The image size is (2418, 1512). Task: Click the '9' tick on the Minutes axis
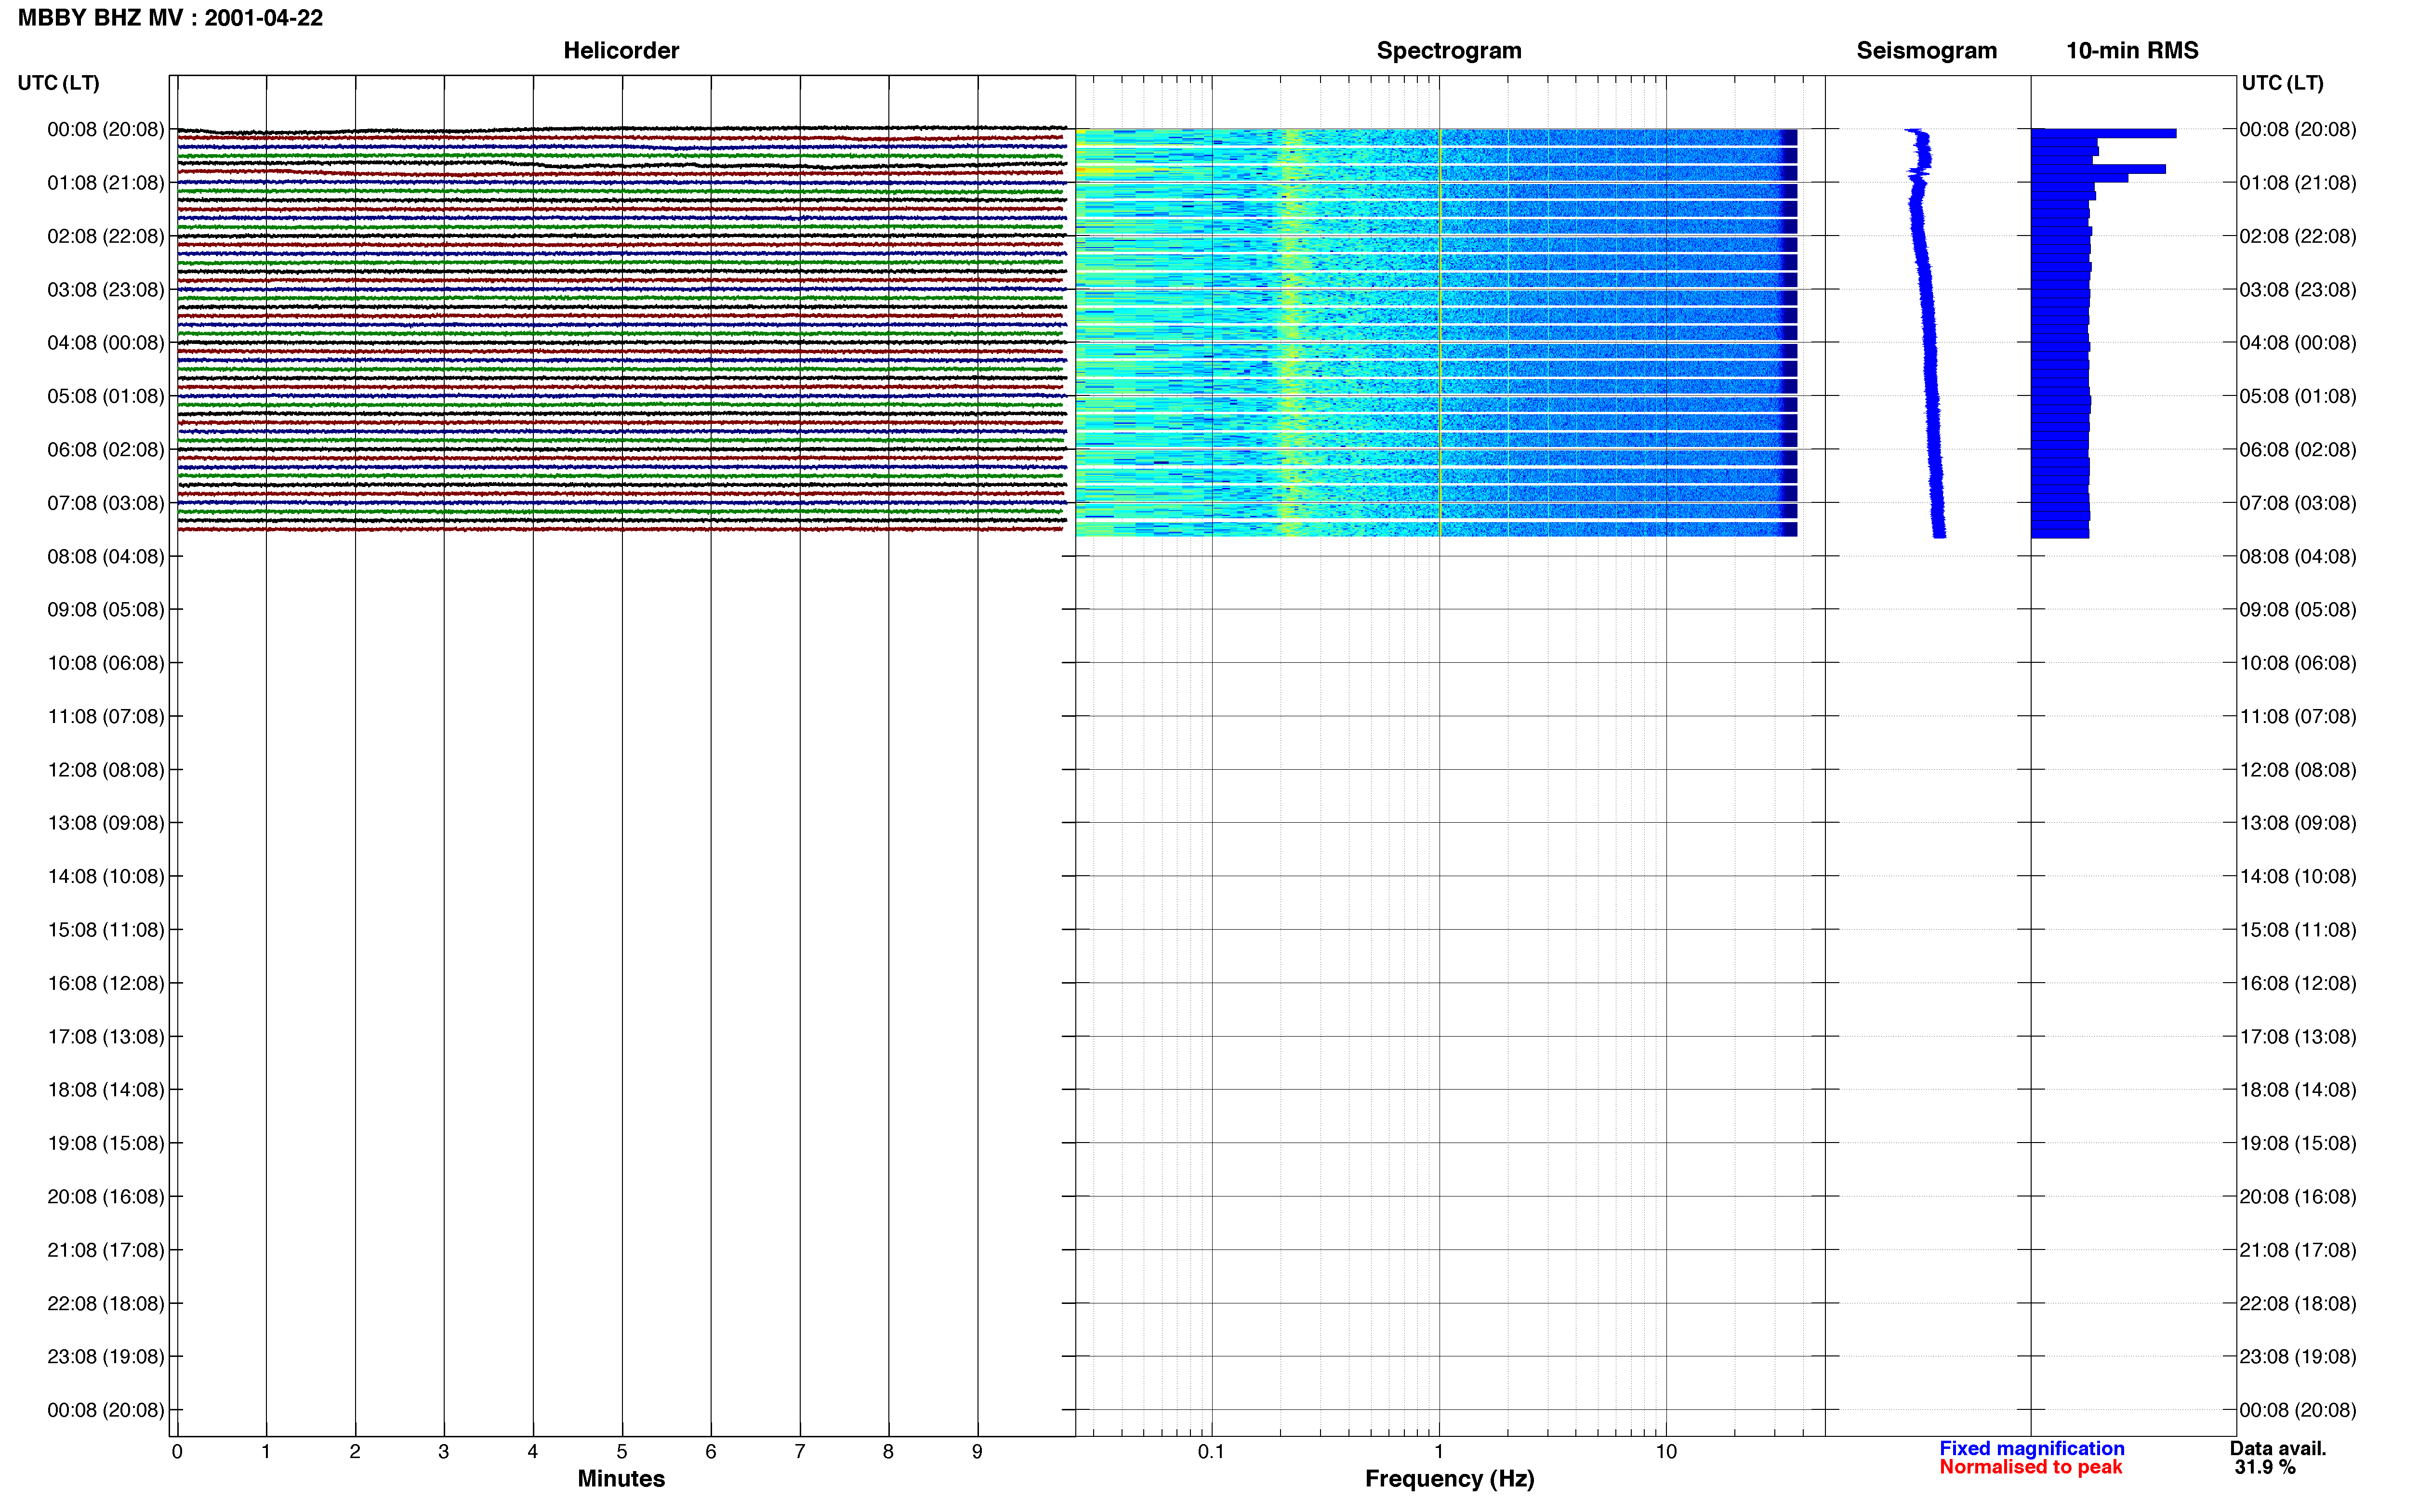tap(977, 1451)
